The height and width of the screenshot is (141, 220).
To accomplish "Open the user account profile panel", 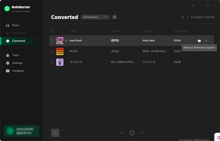I will coord(22,131).
